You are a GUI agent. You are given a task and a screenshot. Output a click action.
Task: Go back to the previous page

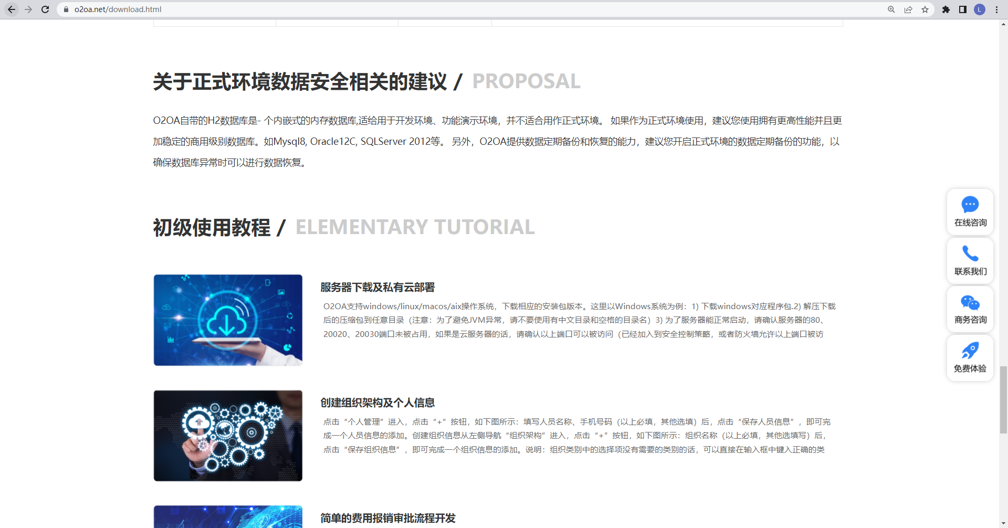coord(12,9)
